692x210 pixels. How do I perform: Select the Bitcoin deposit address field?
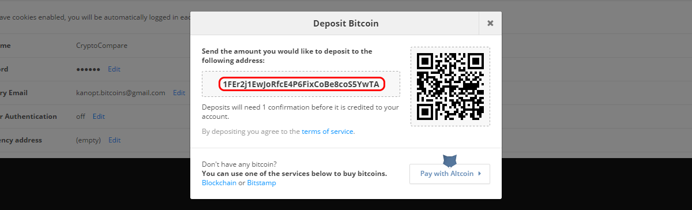[301, 84]
